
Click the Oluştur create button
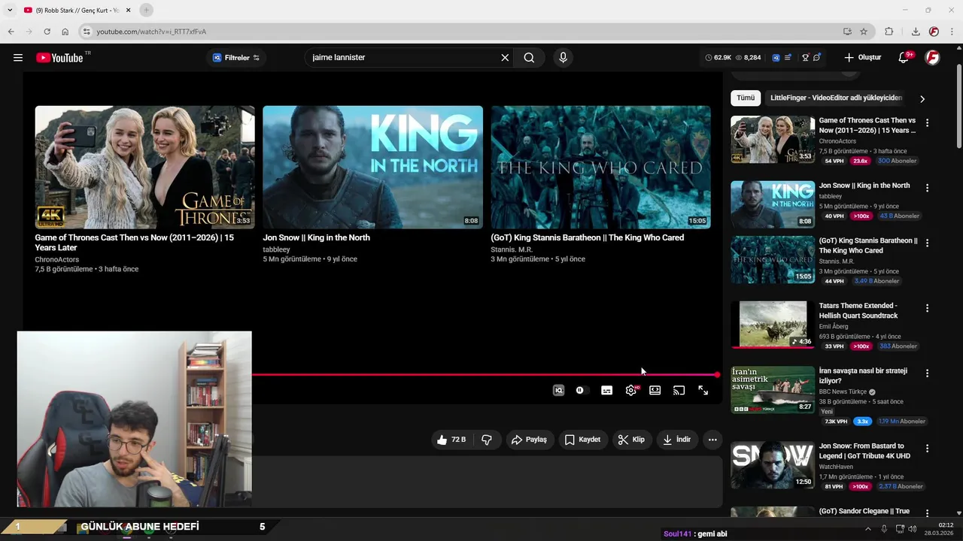coord(862,58)
